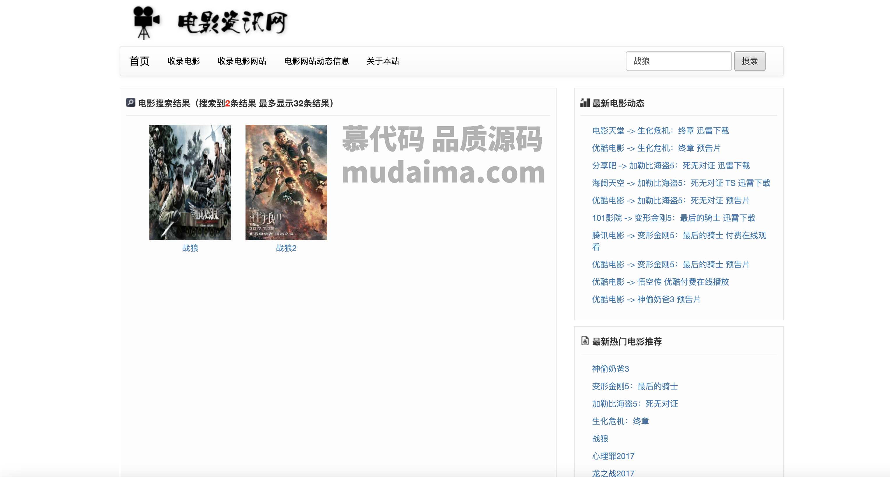Open 海阔天空 -> 加勒比海盗5 TS 迅雷下载 link

point(681,183)
